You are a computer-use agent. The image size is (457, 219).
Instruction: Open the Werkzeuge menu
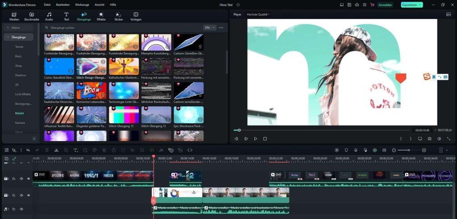(82, 4)
